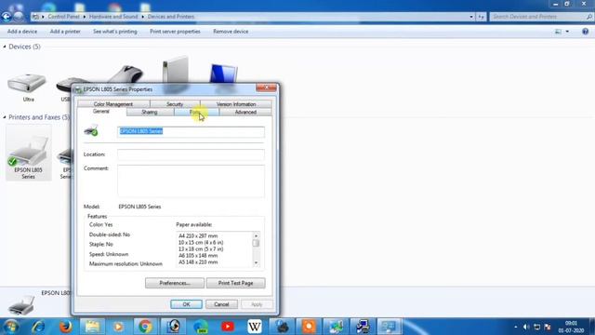Select the General tab
The image size is (595, 335).
pos(101,112)
